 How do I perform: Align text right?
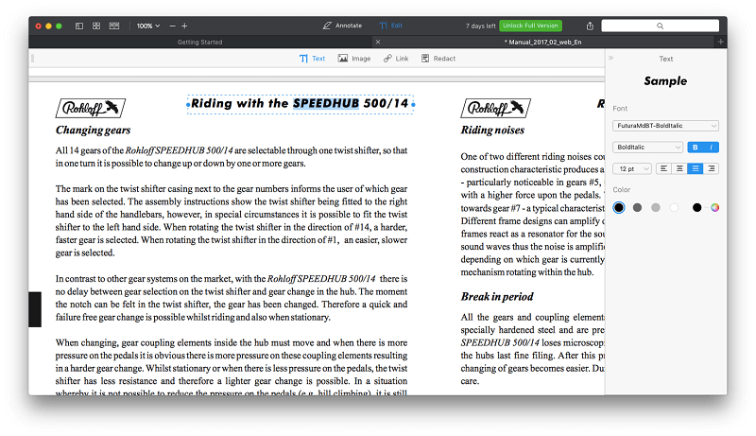pyautogui.click(x=712, y=168)
